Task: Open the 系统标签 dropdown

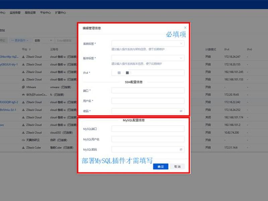Action: 148,44
